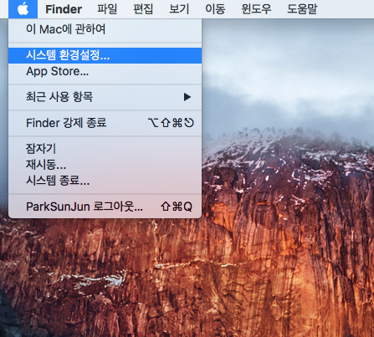
Task: Open the 파일 menu
Action: [x=107, y=9]
